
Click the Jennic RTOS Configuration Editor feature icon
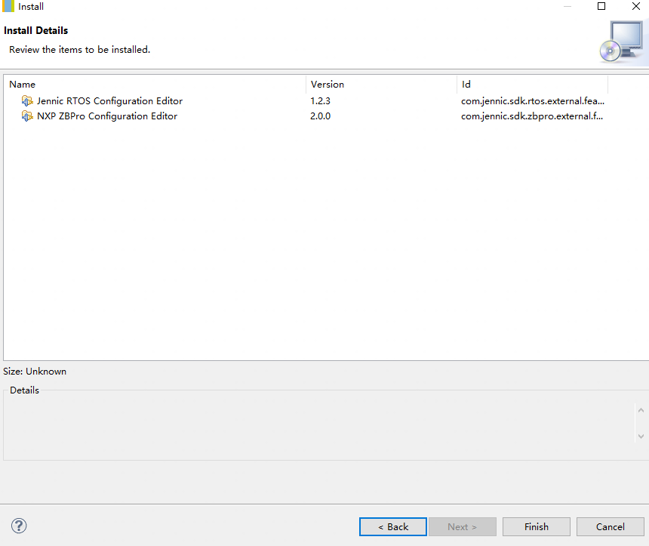point(27,100)
